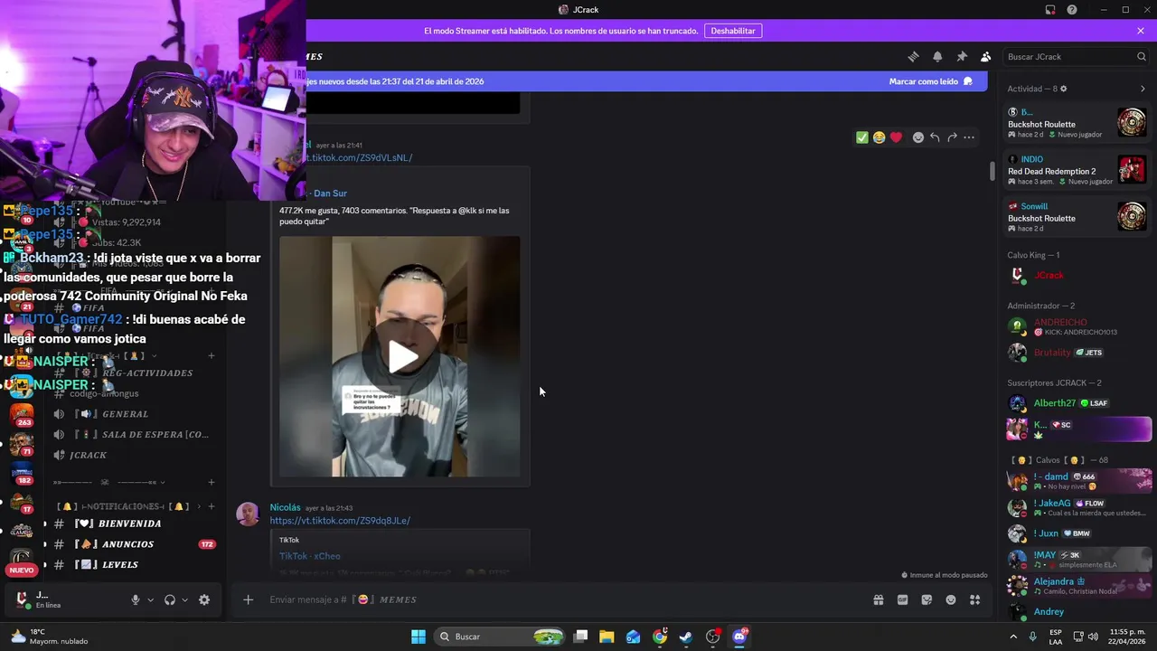1157x651 pixels.
Task: Add channel to NOTIFICACIONES category
Action: [x=212, y=506]
